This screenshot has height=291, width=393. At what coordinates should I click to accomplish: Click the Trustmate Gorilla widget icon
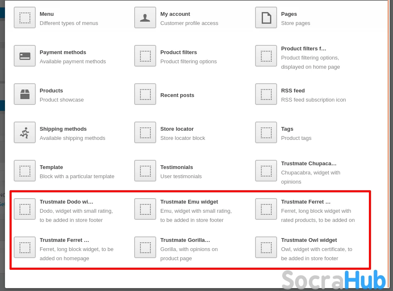[x=145, y=247]
